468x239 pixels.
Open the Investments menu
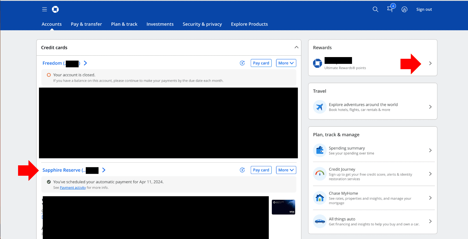click(160, 24)
